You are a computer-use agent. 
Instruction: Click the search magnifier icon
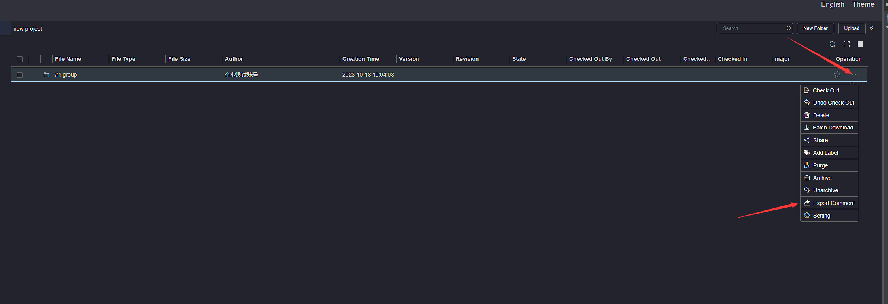789,28
